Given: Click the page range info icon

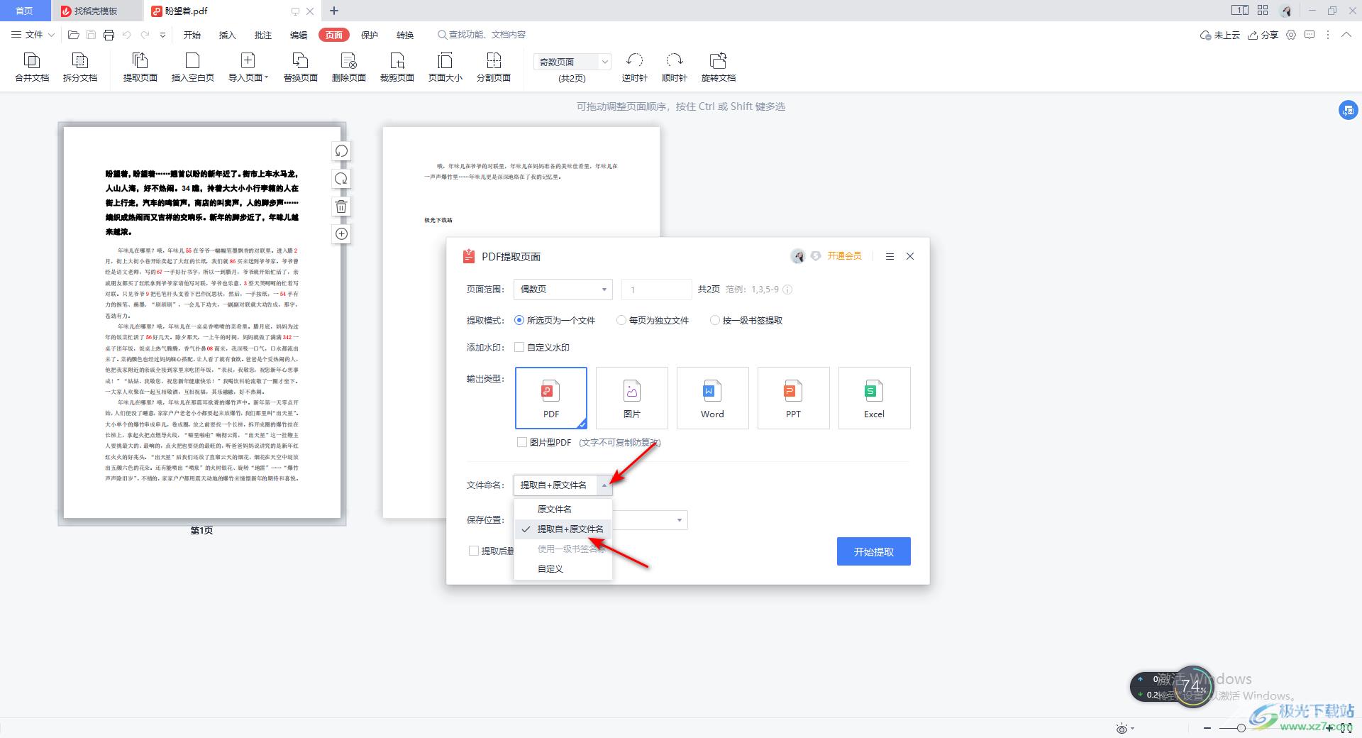Looking at the screenshot, I should coord(787,290).
